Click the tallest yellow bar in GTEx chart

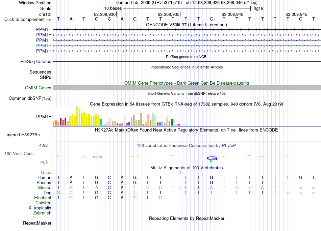[x=77, y=116]
